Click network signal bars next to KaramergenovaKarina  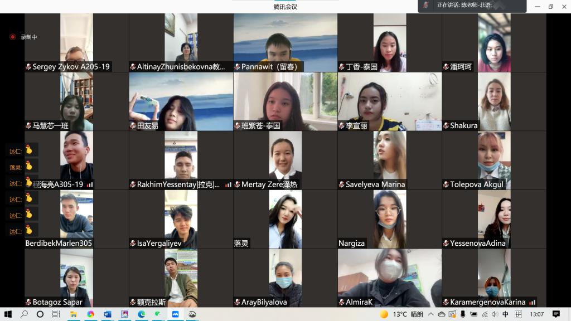click(x=532, y=302)
